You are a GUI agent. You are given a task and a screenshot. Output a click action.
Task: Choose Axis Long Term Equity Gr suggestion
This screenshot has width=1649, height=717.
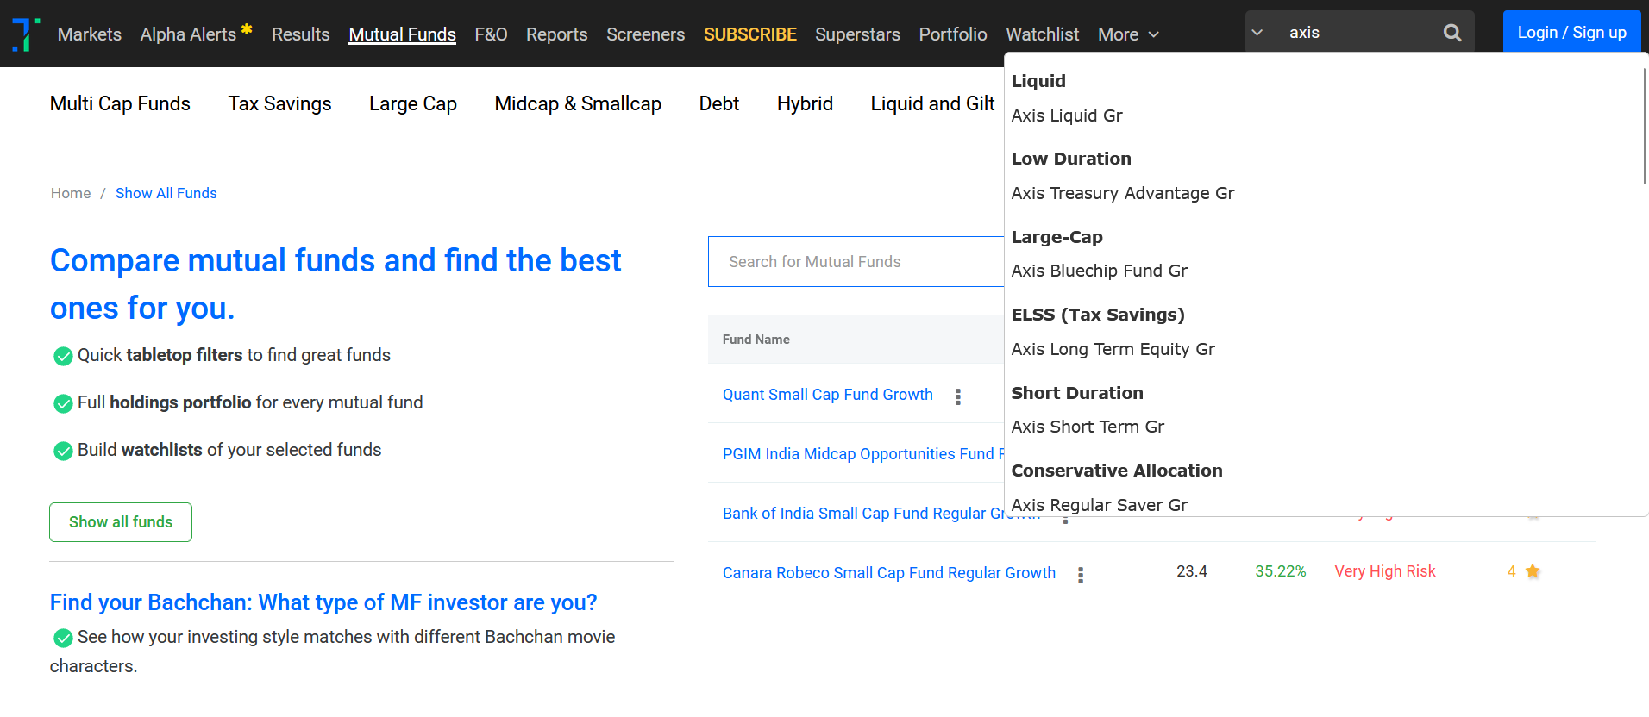click(1113, 349)
